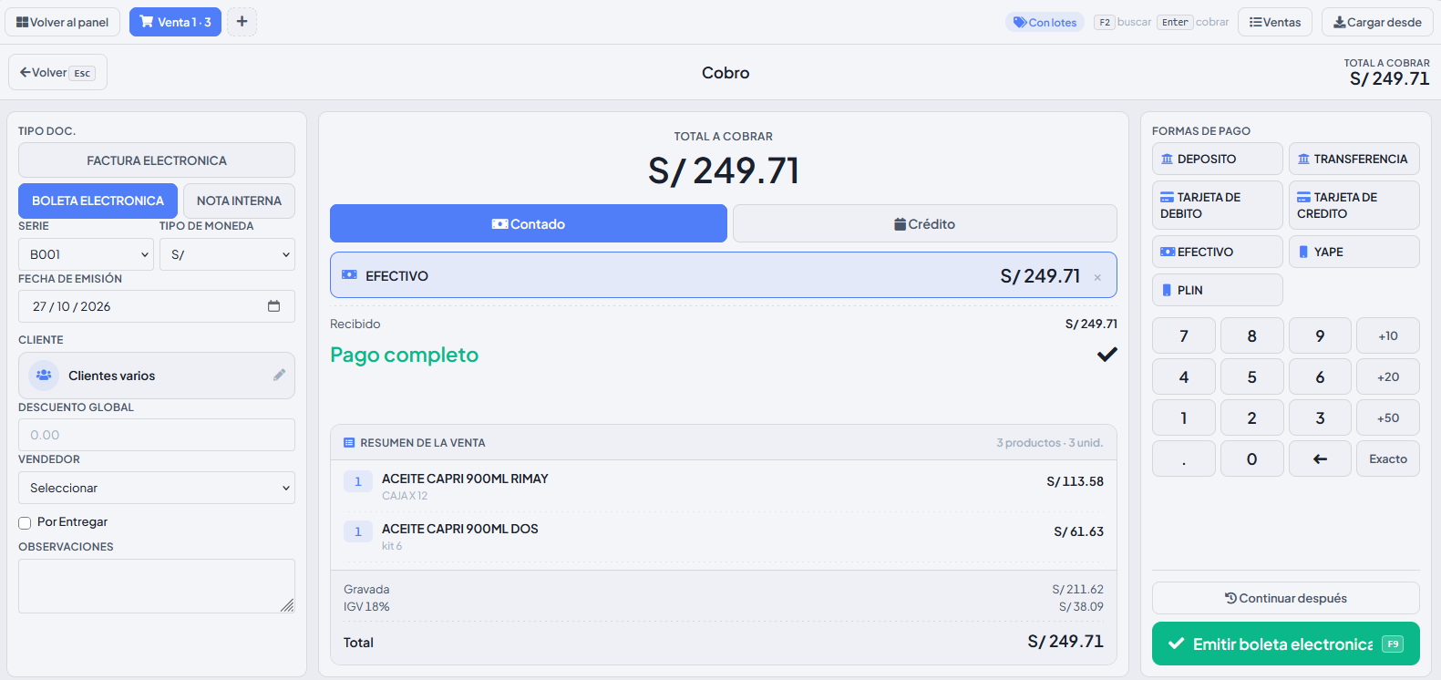Choose PLIN payment method
This screenshot has height=680, width=1441.
pyautogui.click(x=1218, y=290)
